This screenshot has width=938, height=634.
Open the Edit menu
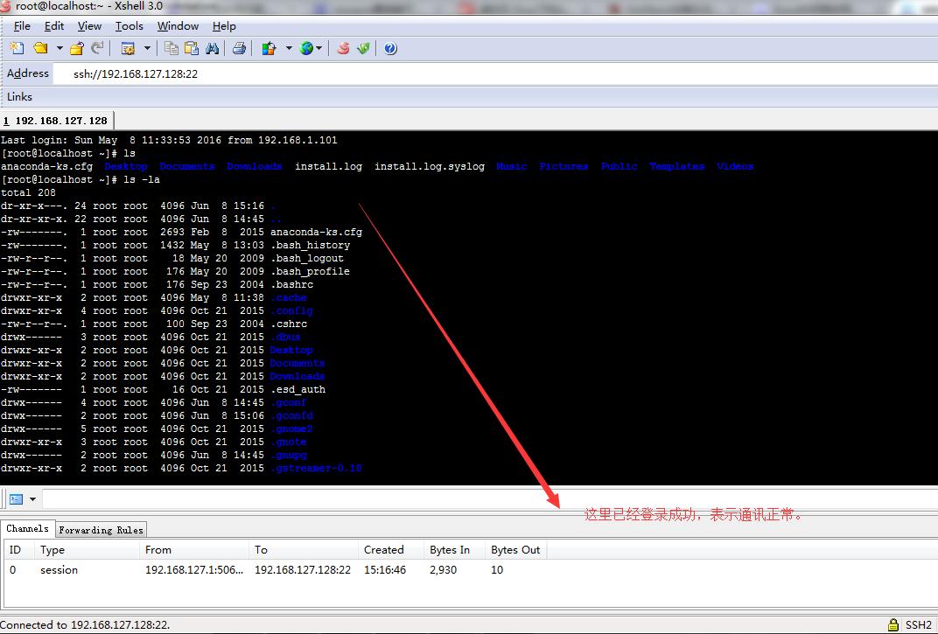click(x=54, y=26)
